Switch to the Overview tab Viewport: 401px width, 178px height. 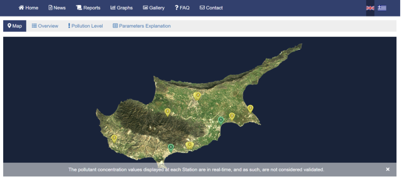click(x=45, y=26)
